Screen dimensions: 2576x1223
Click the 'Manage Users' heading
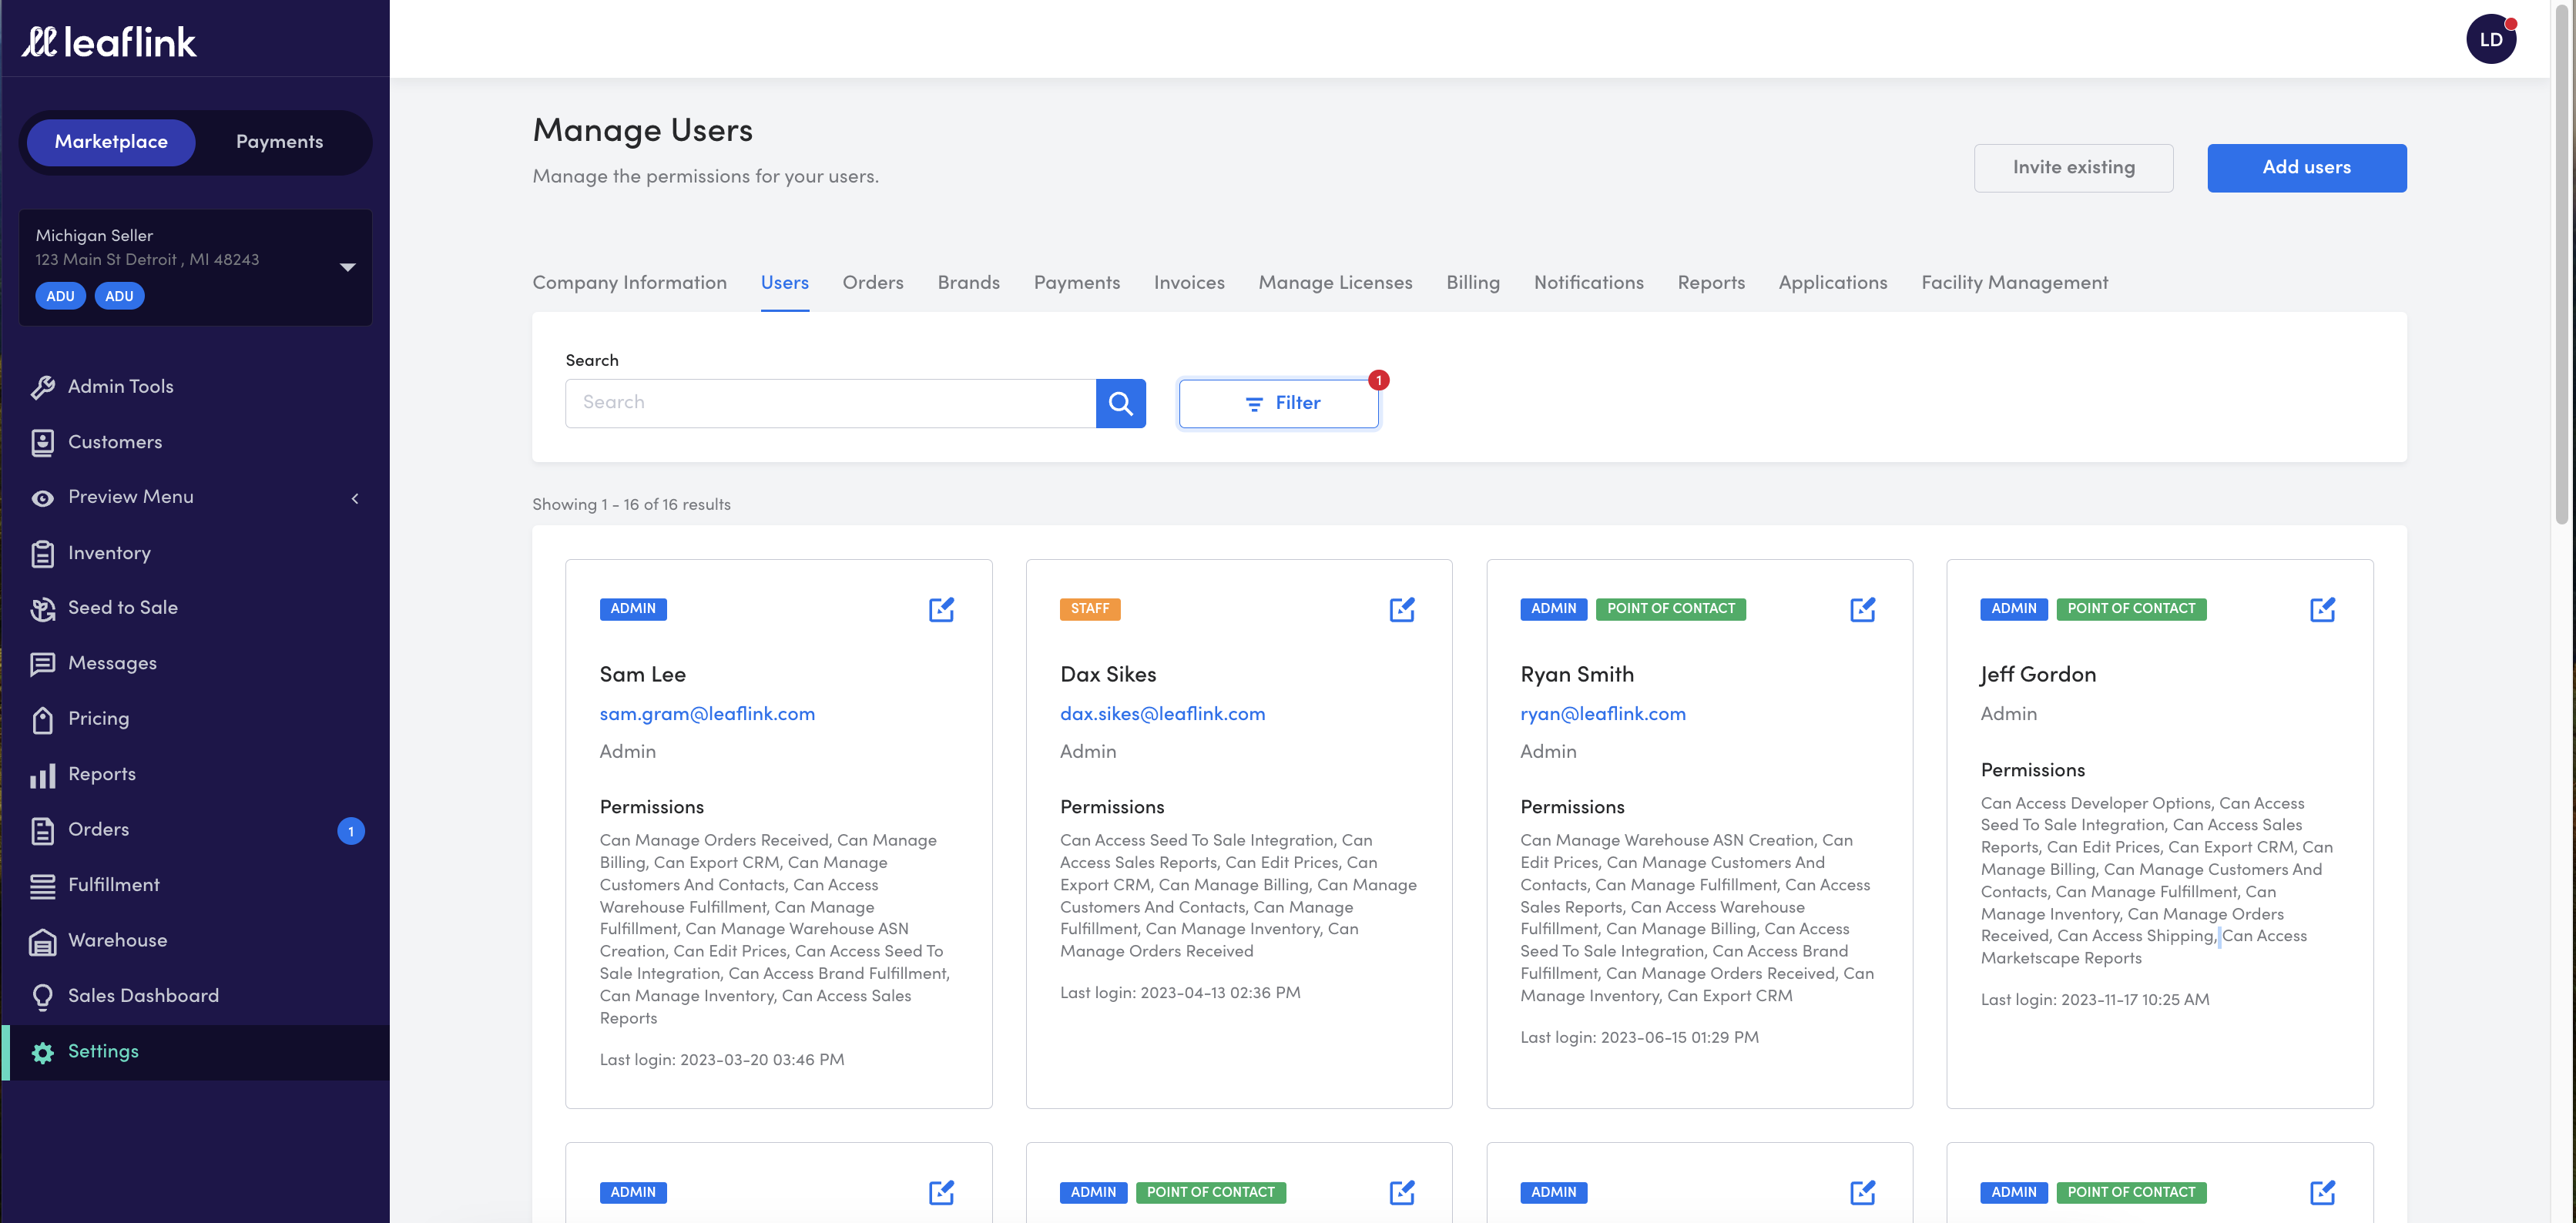642,130
